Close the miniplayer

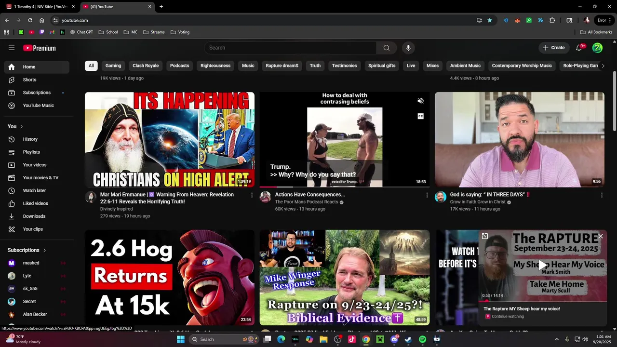point(601,236)
